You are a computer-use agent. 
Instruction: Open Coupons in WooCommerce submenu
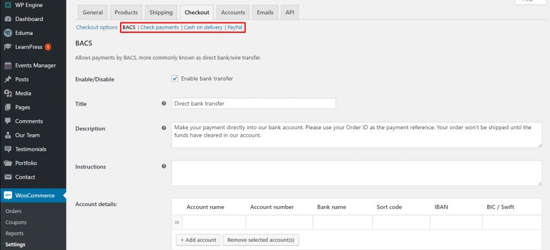click(16, 222)
